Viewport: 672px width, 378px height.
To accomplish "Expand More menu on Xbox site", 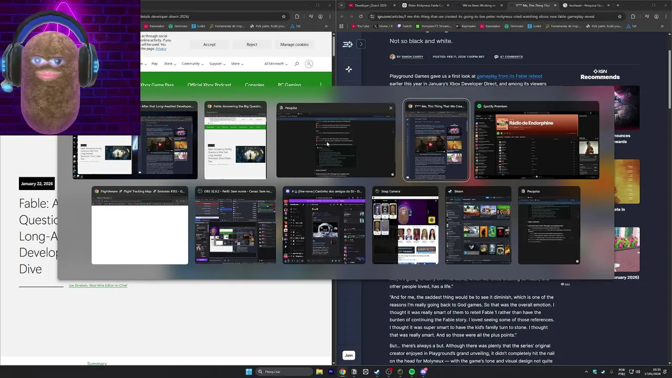I will 237,64.
